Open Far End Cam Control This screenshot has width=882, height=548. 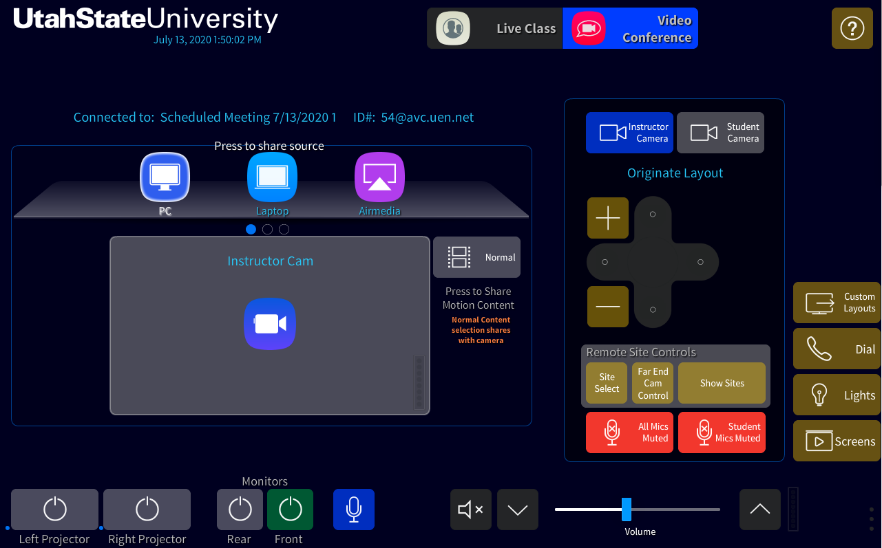tap(652, 383)
